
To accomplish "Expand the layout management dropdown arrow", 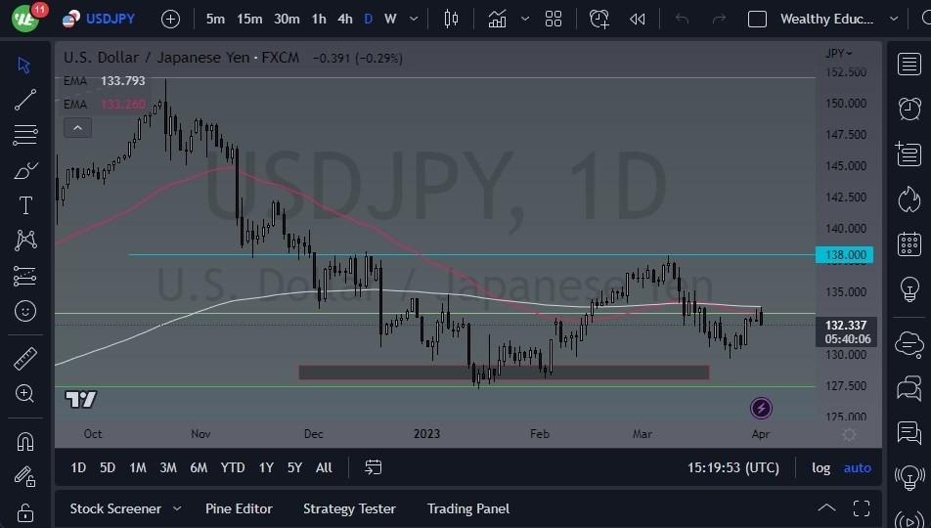I will point(894,19).
